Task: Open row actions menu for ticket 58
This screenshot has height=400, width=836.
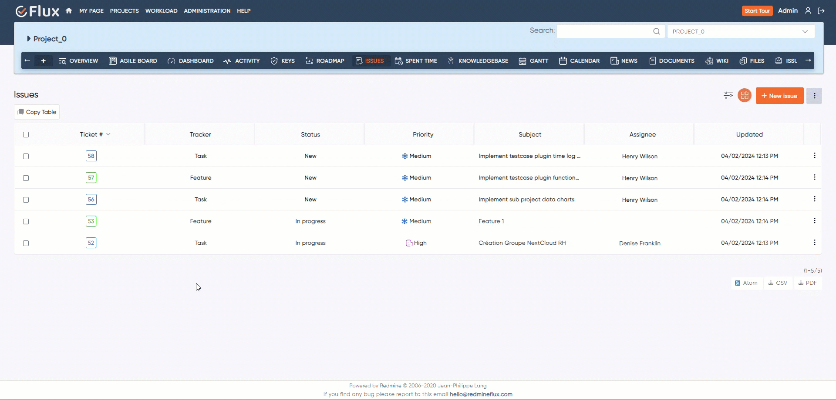Action: tap(814, 156)
